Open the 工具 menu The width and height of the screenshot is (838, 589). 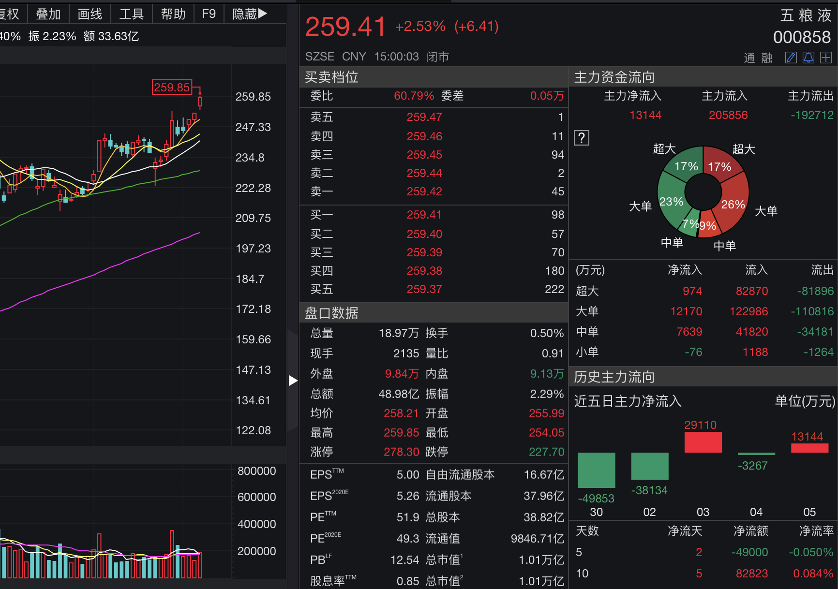pos(132,14)
